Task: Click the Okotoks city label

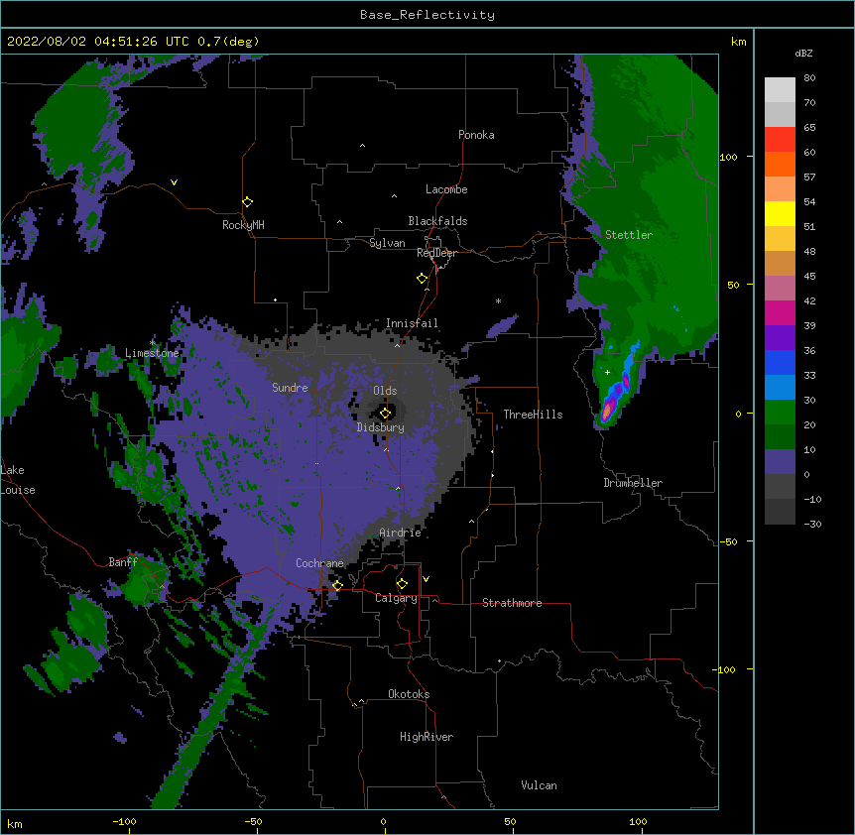Action: click(409, 694)
